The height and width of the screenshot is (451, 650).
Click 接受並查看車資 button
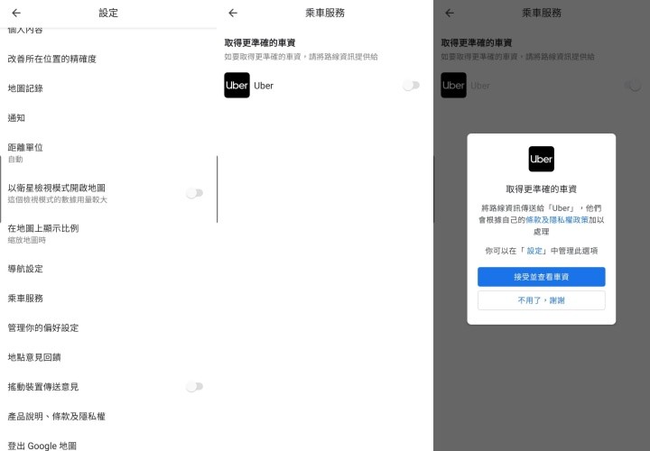pos(542,277)
